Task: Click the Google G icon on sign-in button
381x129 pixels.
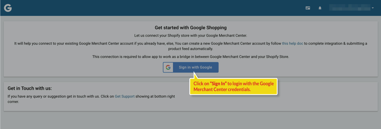Action: click(168, 67)
